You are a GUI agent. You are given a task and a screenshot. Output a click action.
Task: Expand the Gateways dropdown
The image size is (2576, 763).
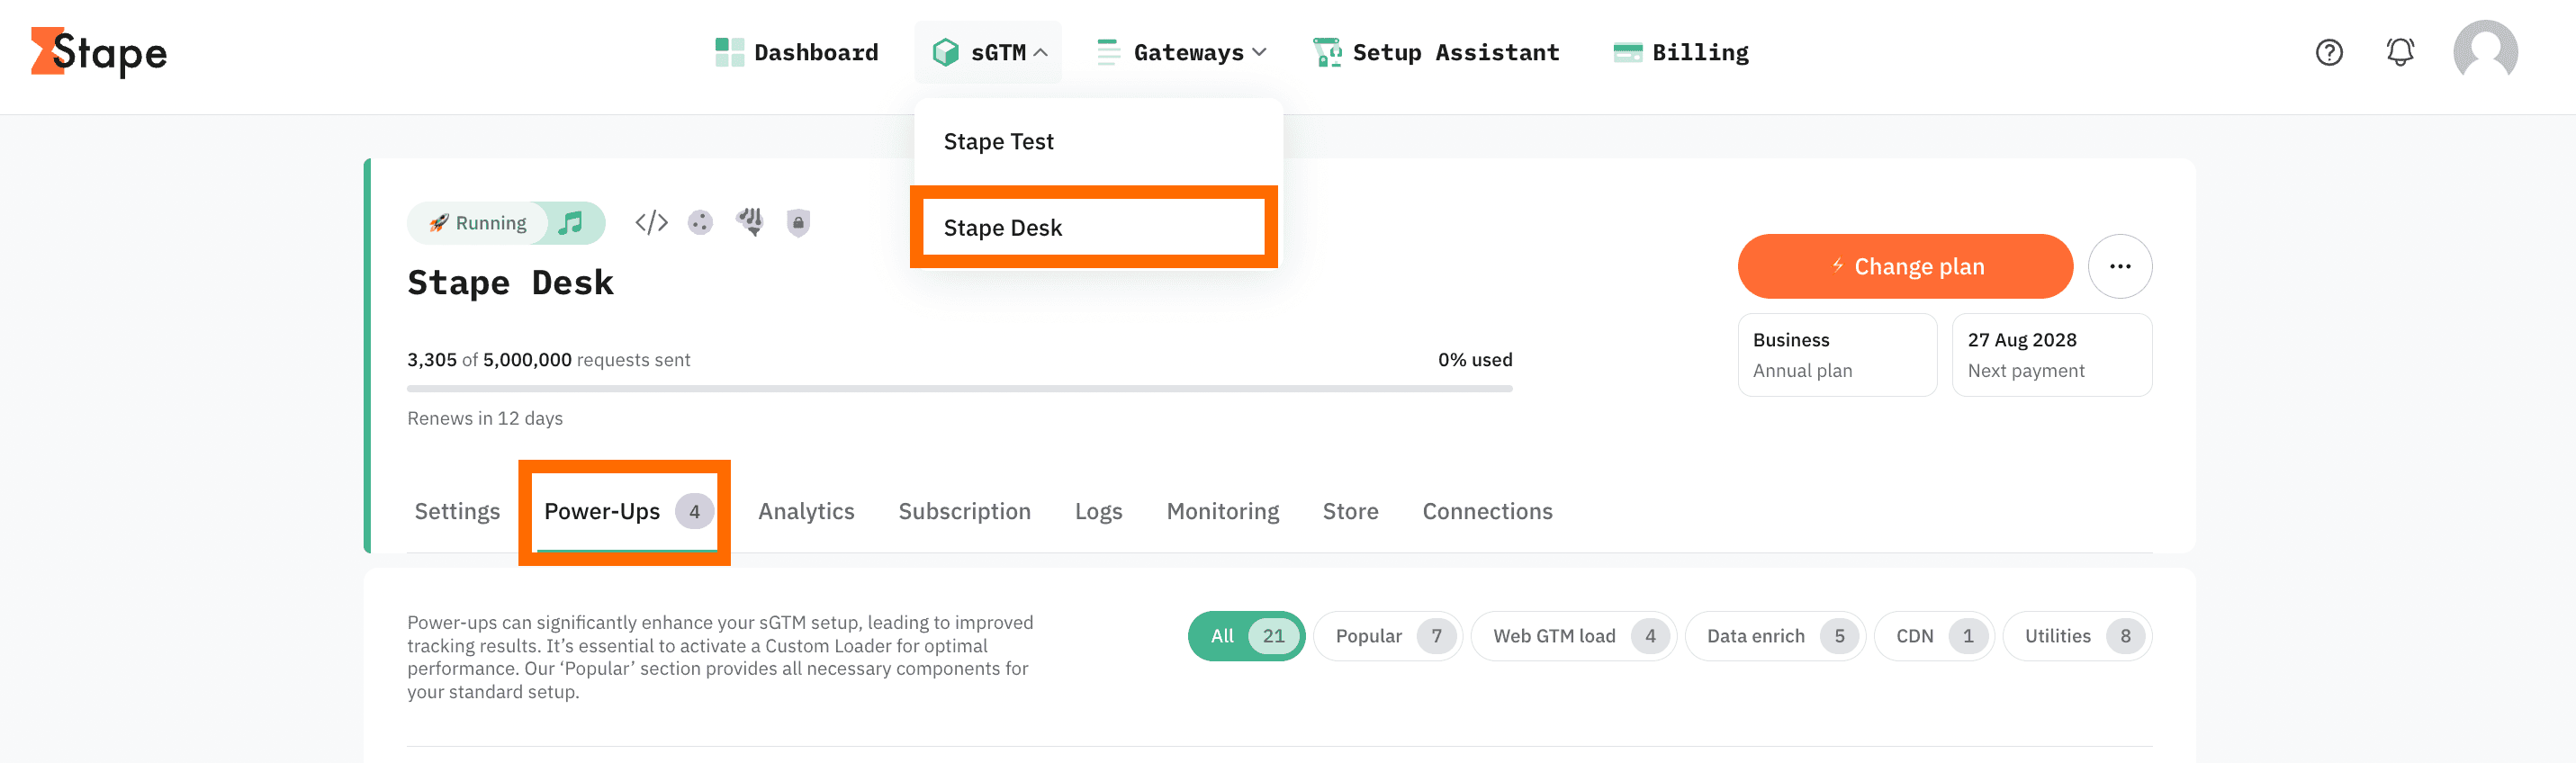pos(1182,52)
